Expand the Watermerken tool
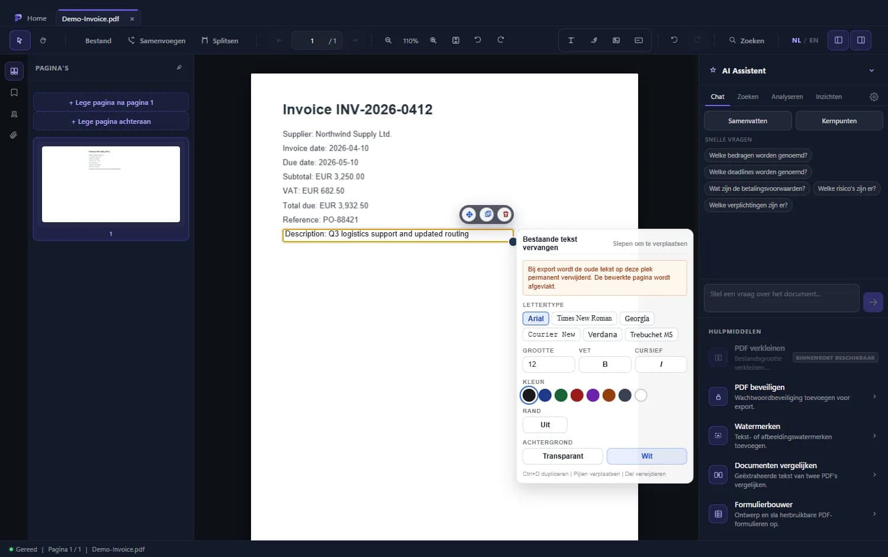Screen dimensions: 888x557 pyautogui.click(x=793, y=436)
